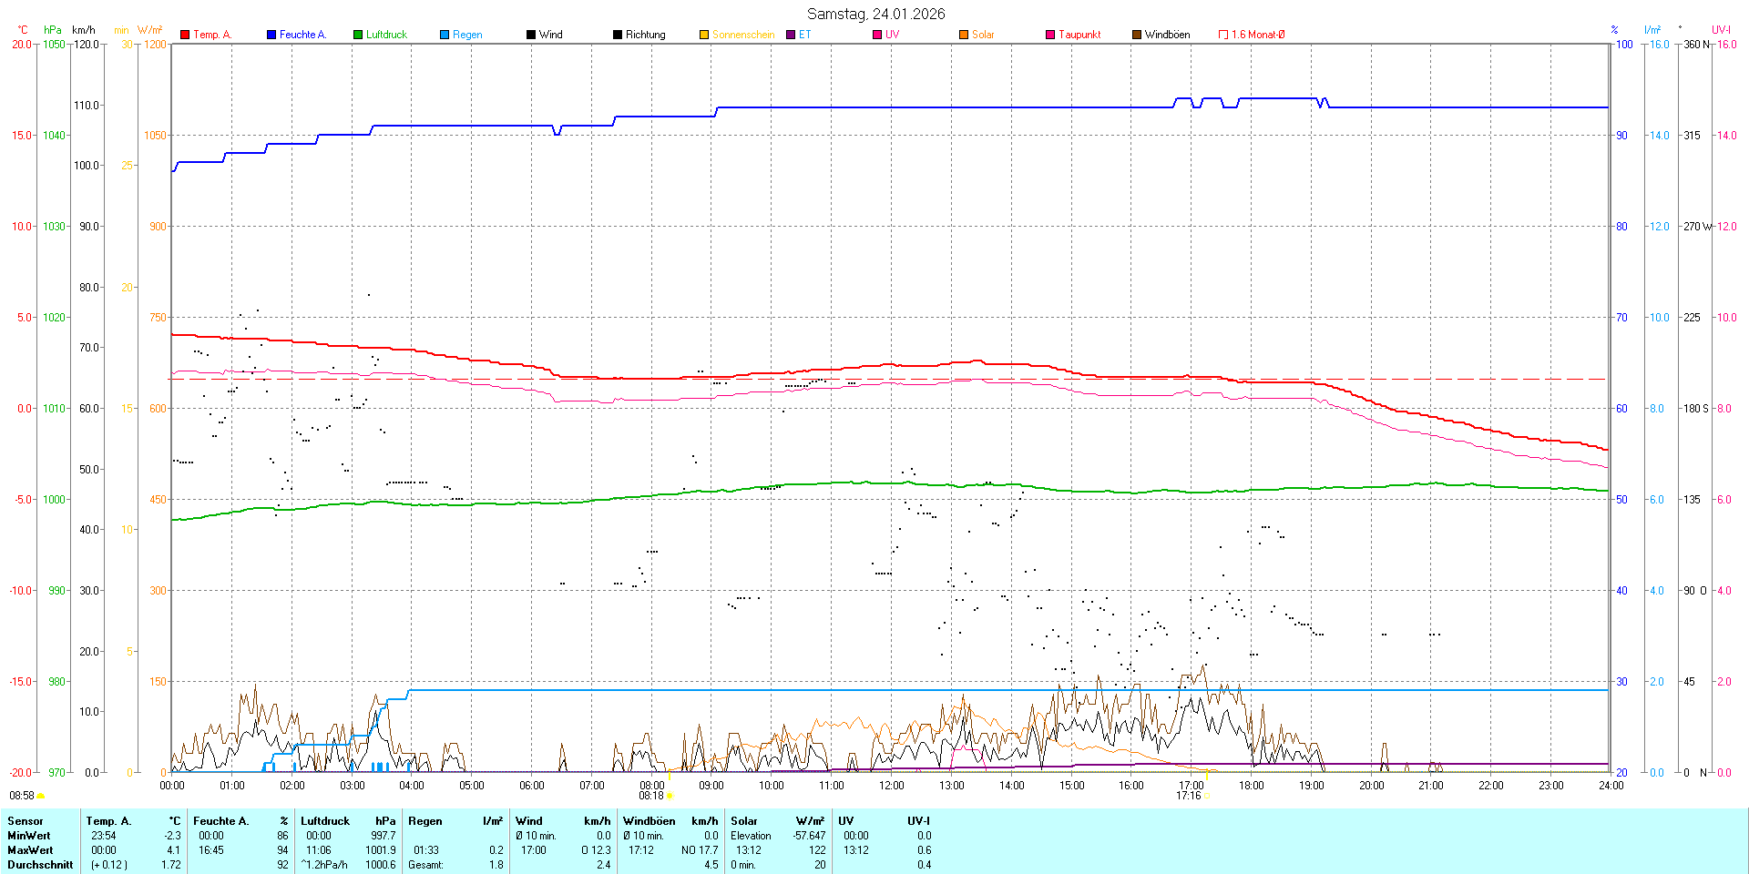
Task: Click the chart title Samstag, 24.01.2026
Action: 875,14
